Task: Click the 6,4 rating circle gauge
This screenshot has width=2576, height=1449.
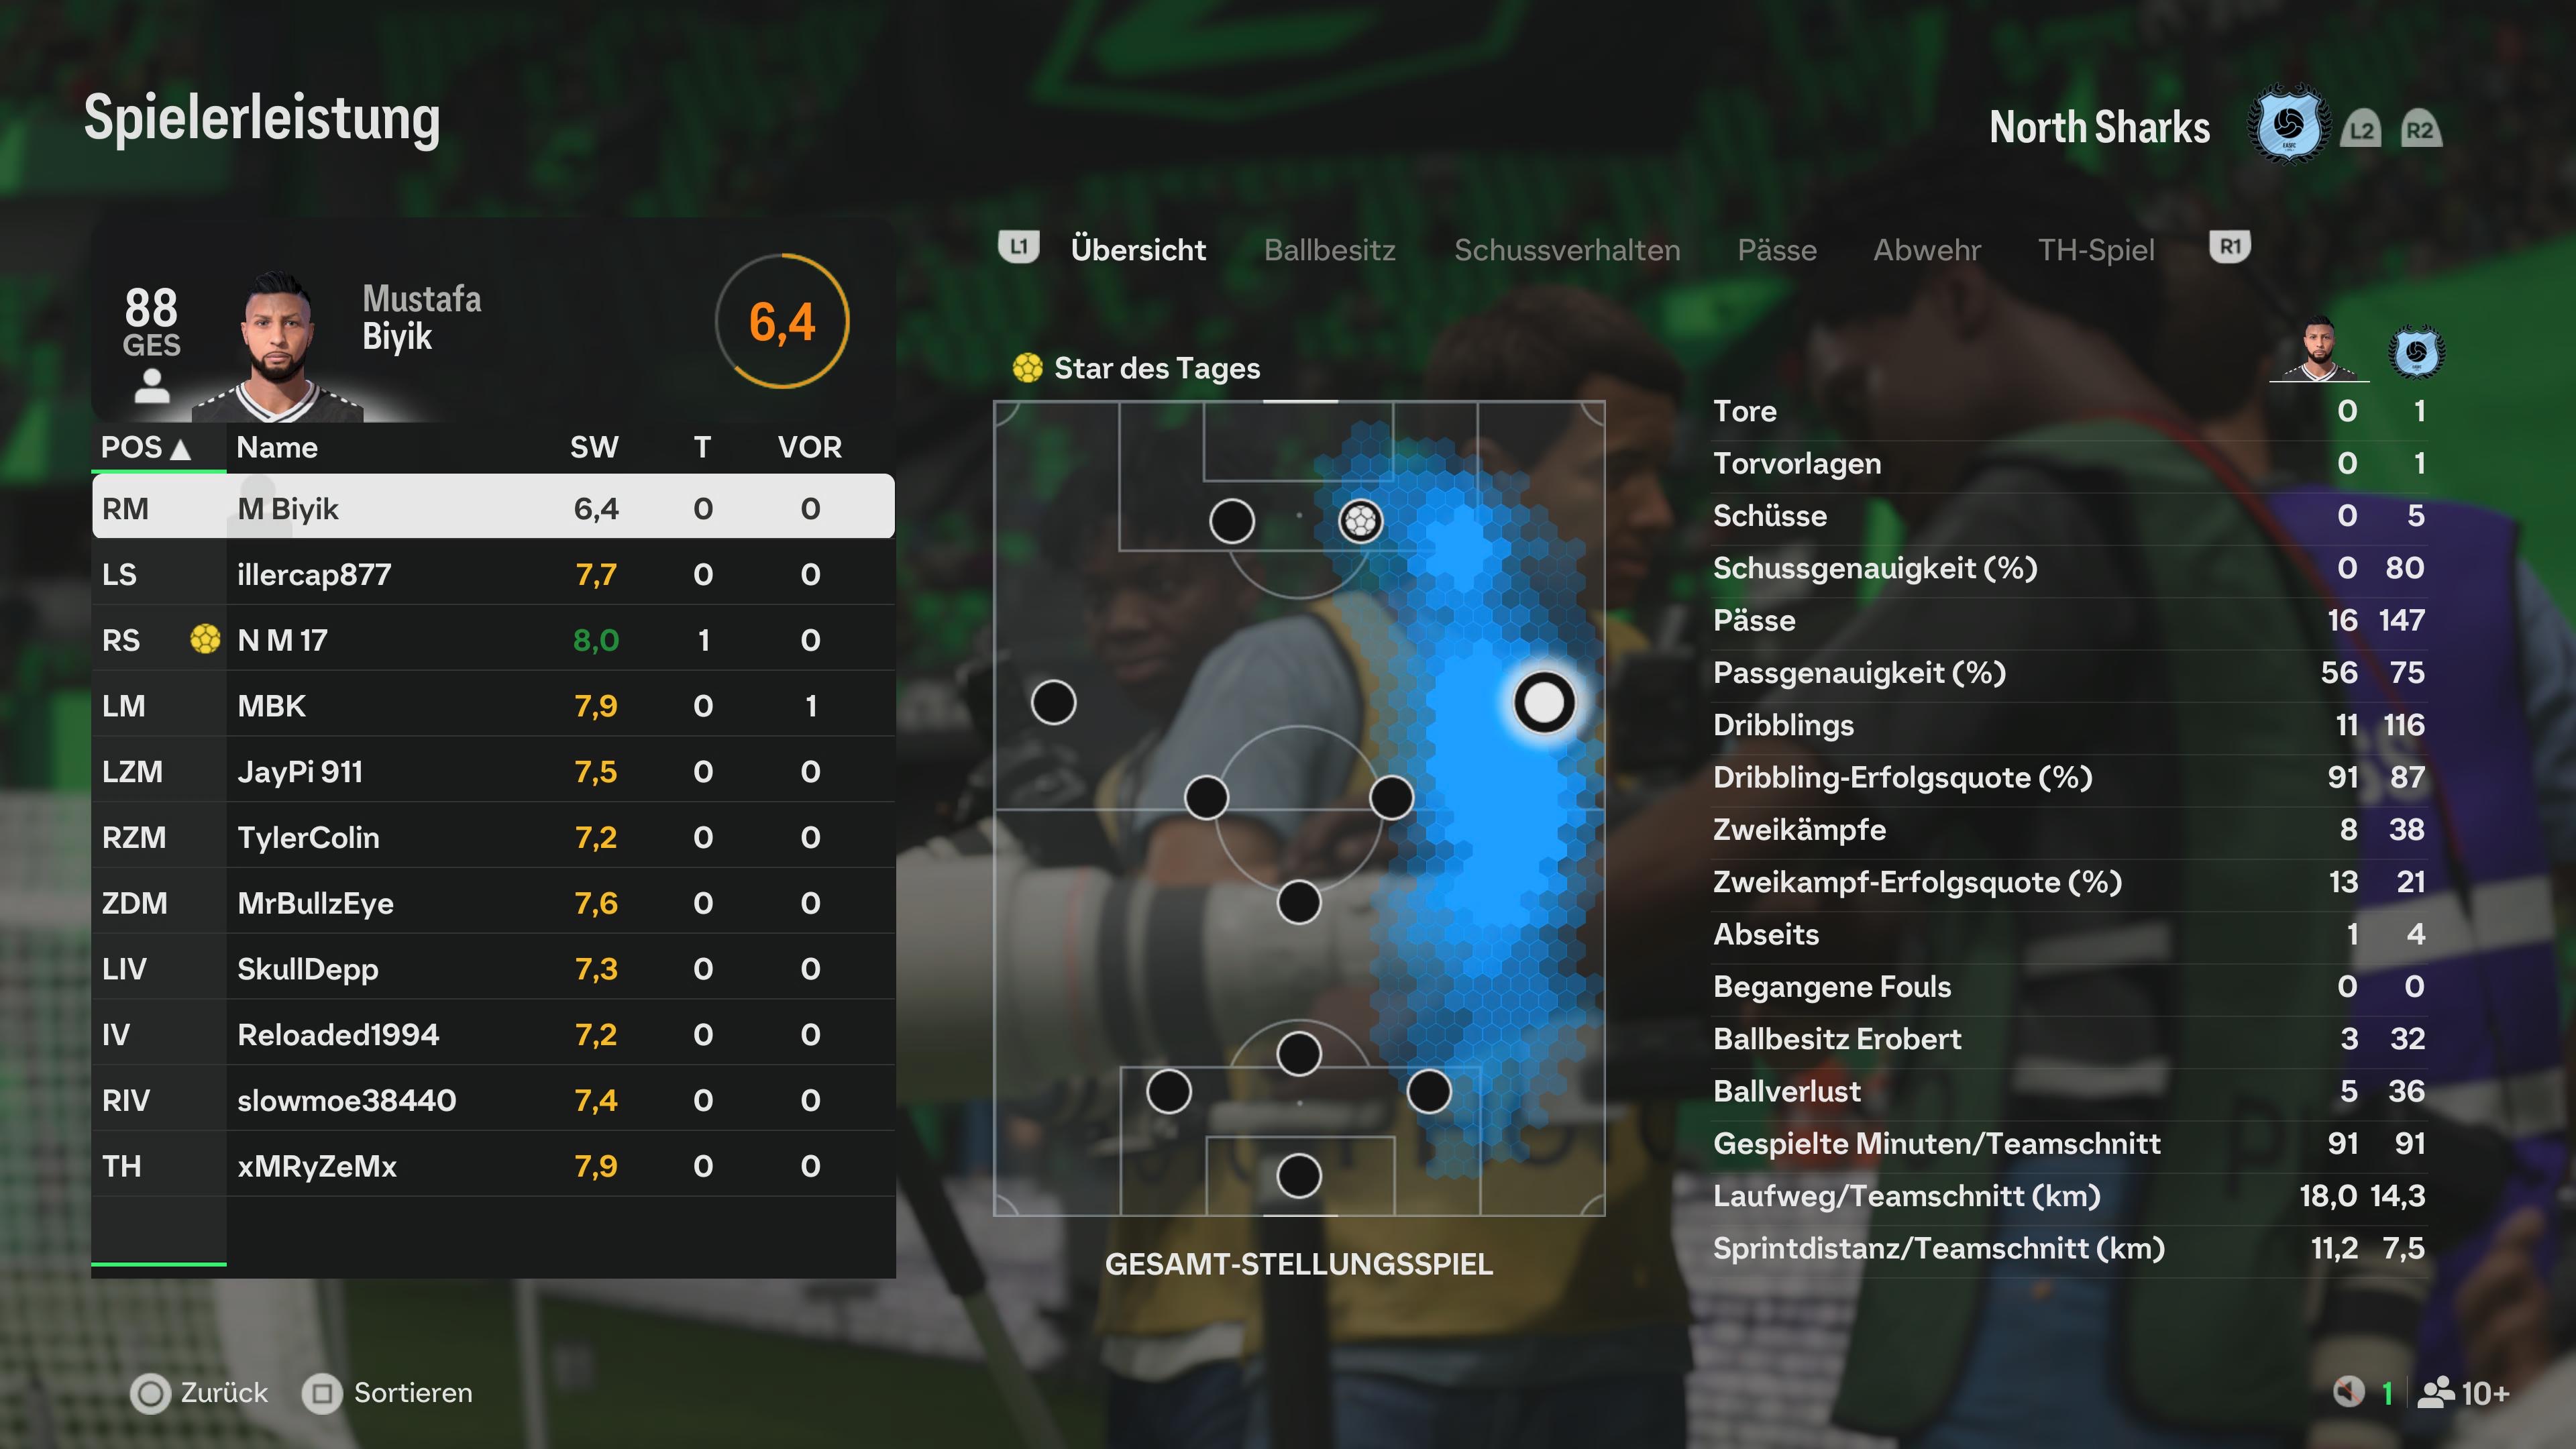Action: click(782, 321)
